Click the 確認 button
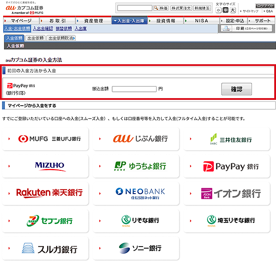This screenshot has height=264, width=276. 236,89
